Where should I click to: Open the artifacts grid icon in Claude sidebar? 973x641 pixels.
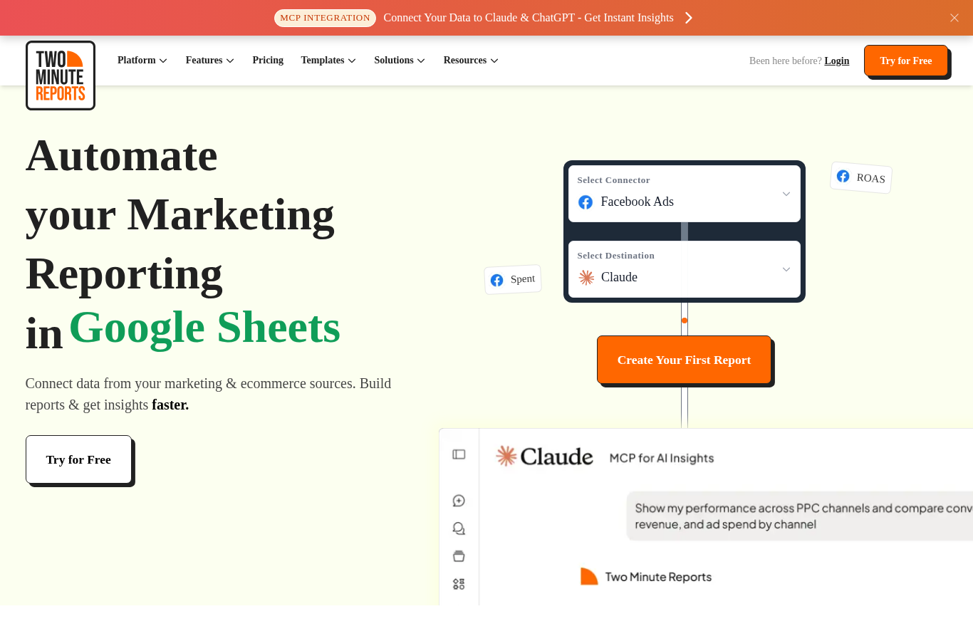[459, 584]
